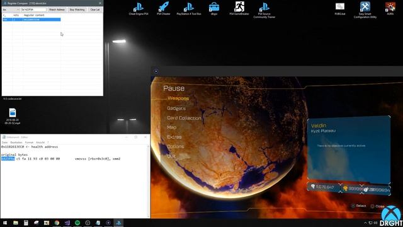Image resolution: width=403 pixels, height=227 pixels.
Task: Open the Ansicht menu in Editor
Action: (40, 143)
